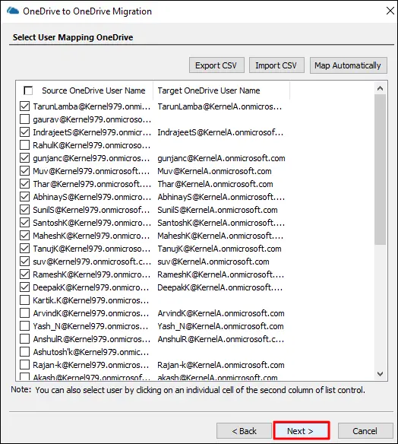Screen dimensions: 398x444
Task: Uncheck the DeepakK@Kernel979 user
Action: click(x=24, y=287)
